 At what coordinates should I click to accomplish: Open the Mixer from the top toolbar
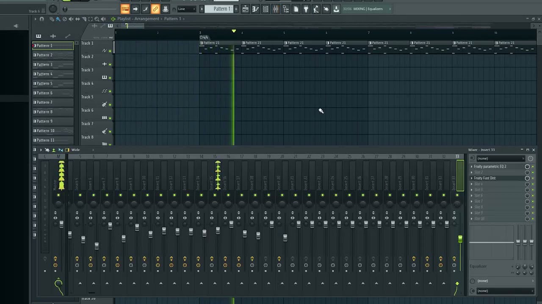276,9
